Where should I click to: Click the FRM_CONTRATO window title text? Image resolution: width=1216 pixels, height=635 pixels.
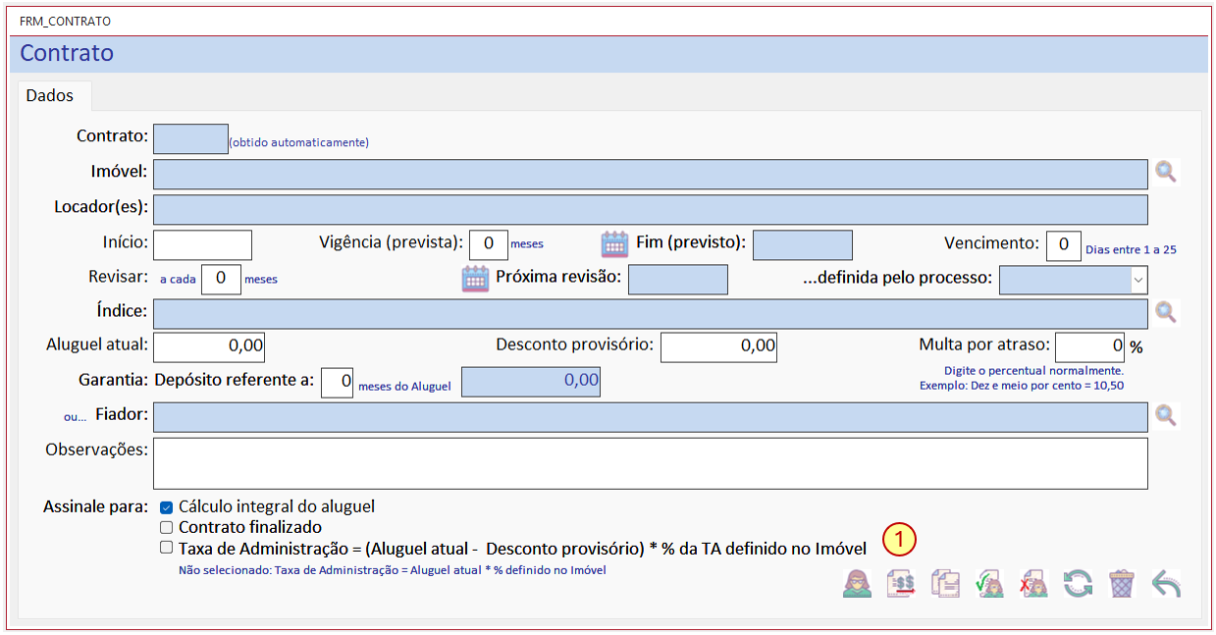(65, 21)
